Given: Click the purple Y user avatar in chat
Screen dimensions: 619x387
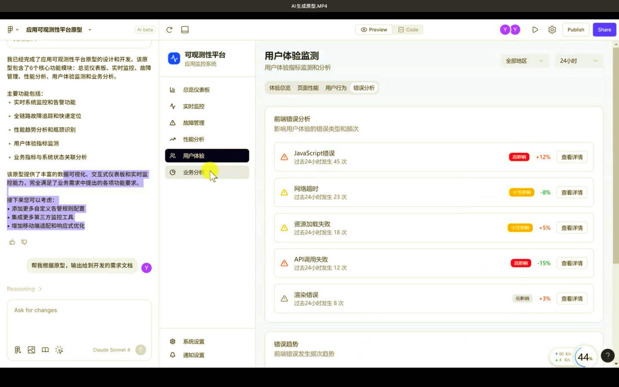Looking at the screenshot, I should [x=147, y=268].
